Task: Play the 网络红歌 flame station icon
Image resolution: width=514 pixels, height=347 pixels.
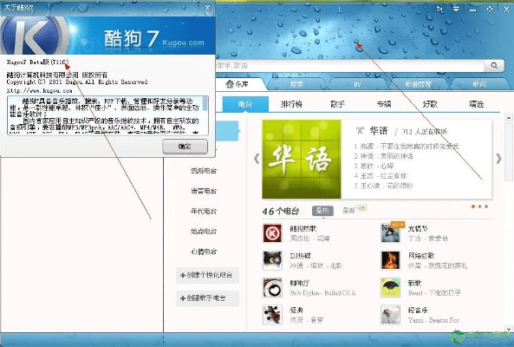Action: coord(390,260)
